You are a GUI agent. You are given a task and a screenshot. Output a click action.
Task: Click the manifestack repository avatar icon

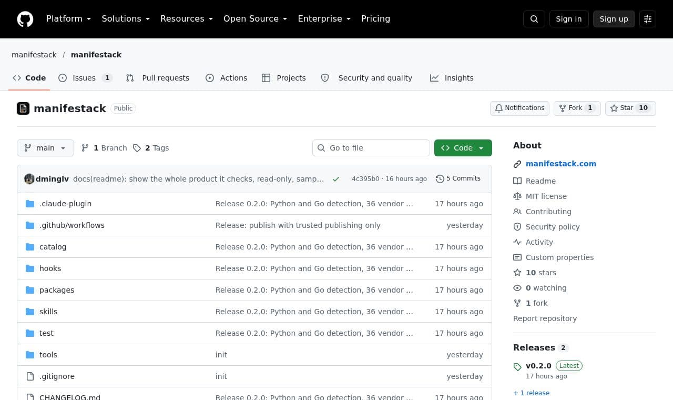[x=23, y=108]
